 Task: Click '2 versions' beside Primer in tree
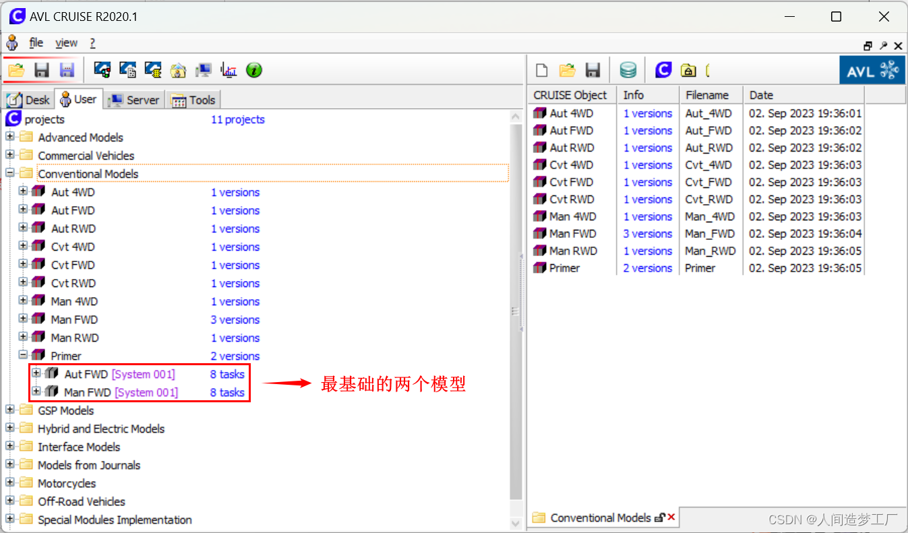[235, 356]
